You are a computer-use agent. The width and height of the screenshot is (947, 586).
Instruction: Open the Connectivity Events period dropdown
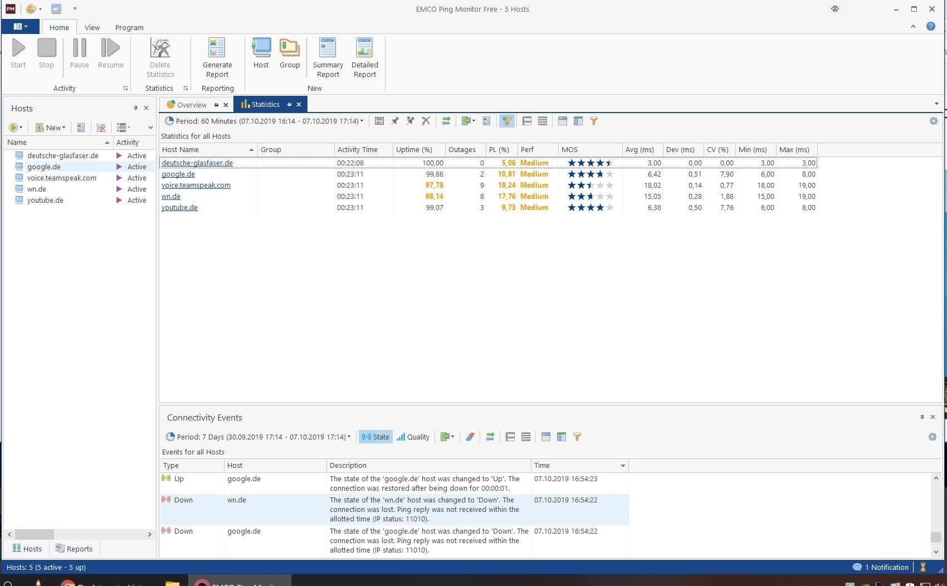(258, 437)
